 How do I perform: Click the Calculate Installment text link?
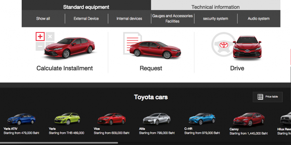[64, 68]
